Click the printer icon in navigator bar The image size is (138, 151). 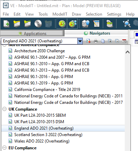(x=96, y=41)
